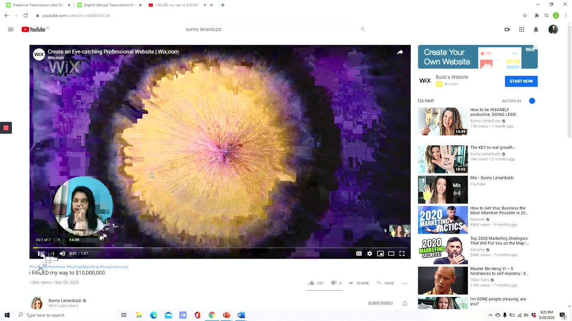
Task: Close the English (Kenya) Transcription tab
Action: click(140, 5)
